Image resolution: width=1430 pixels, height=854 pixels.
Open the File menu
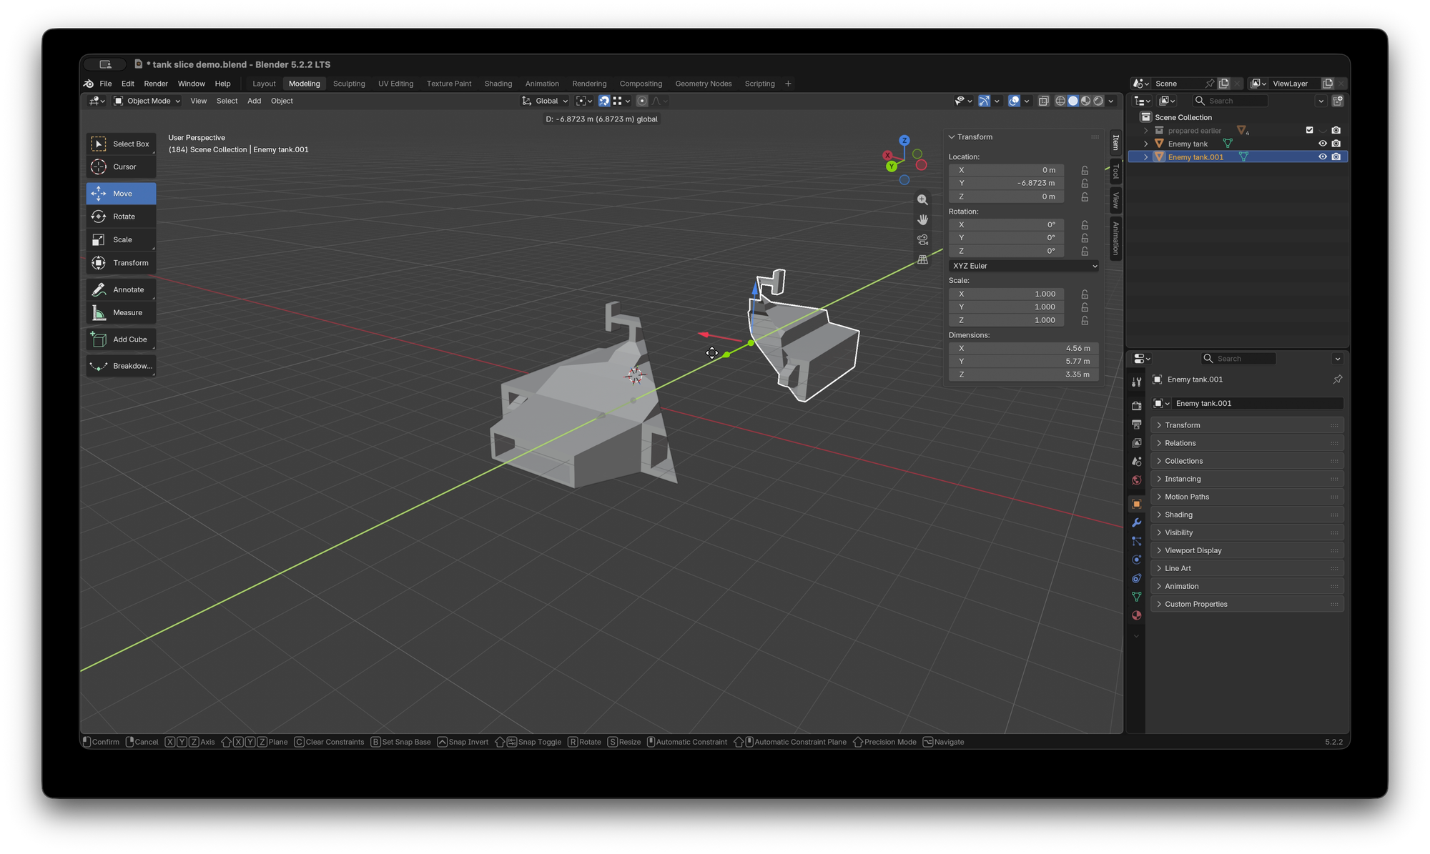point(105,84)
